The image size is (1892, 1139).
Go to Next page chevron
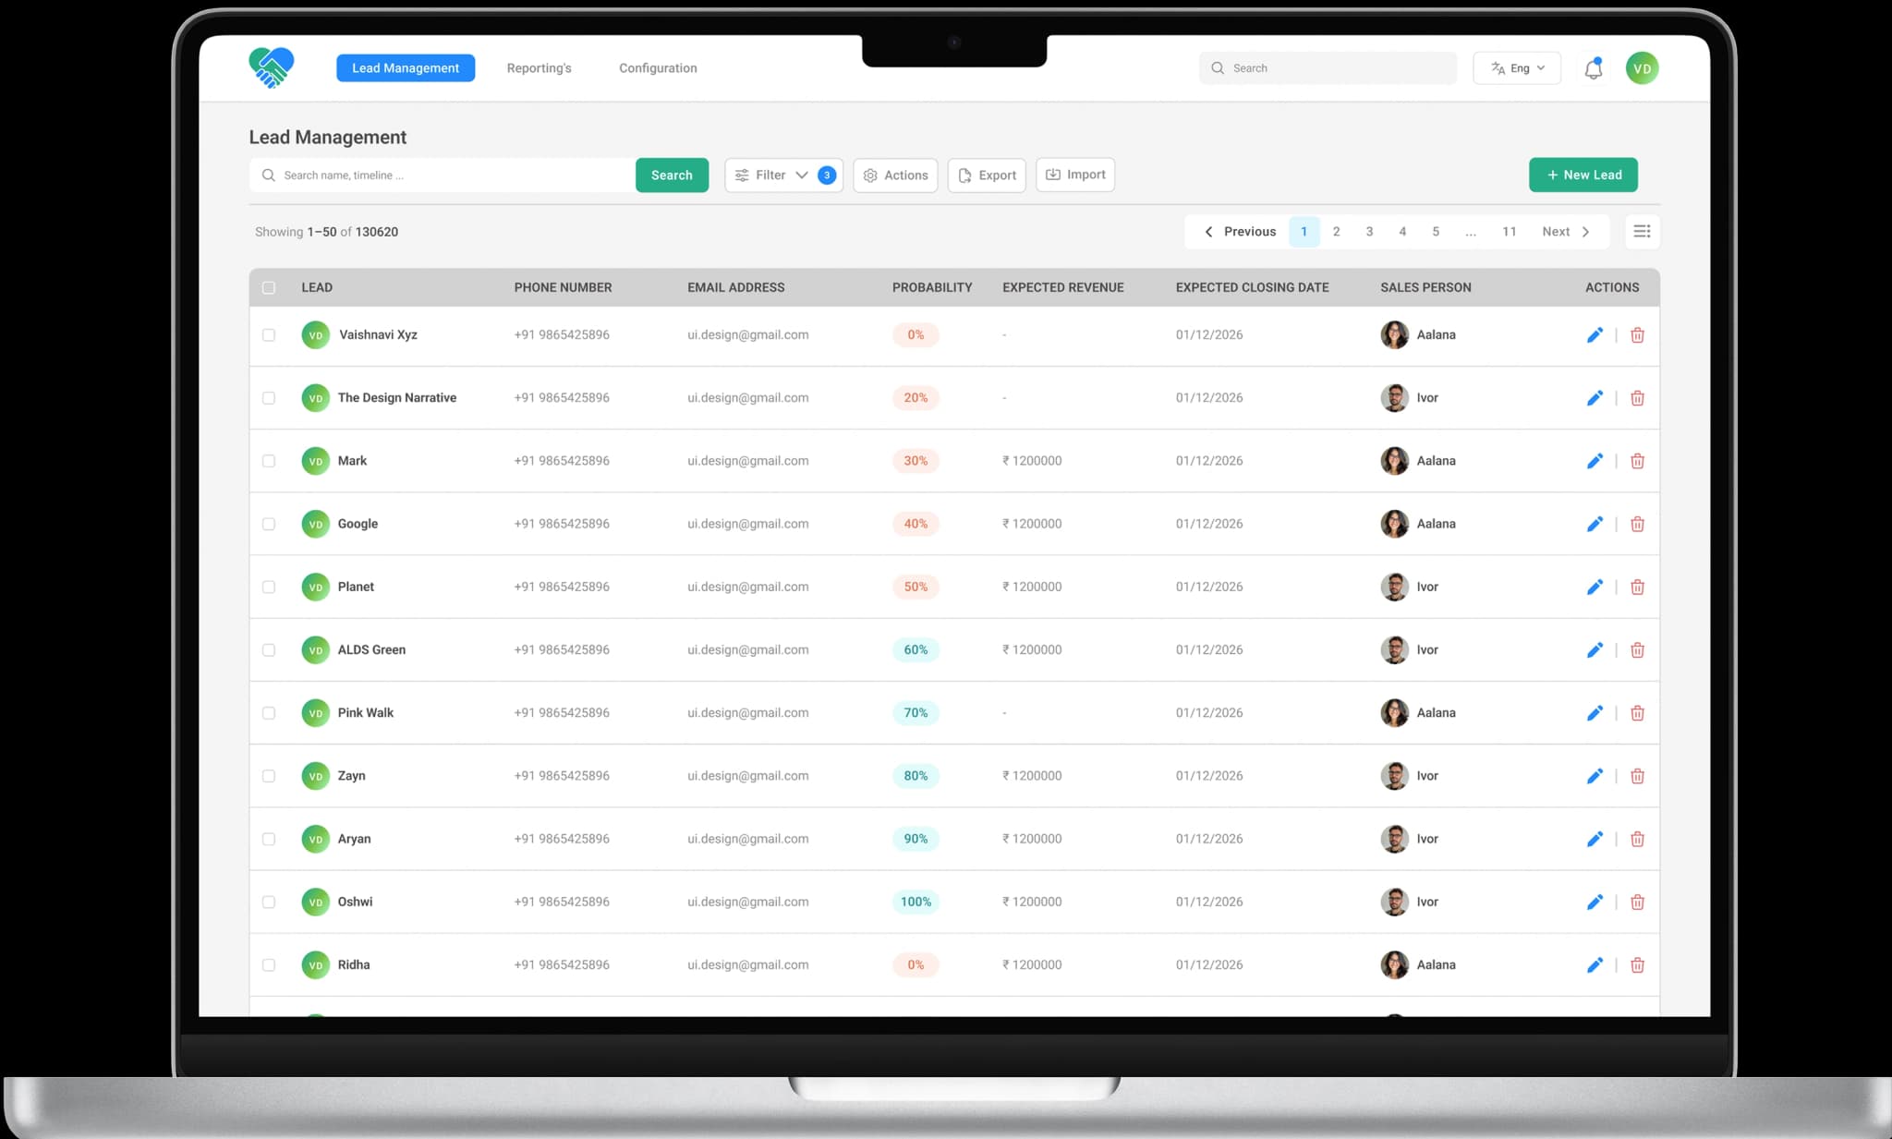coord(1585,232)
